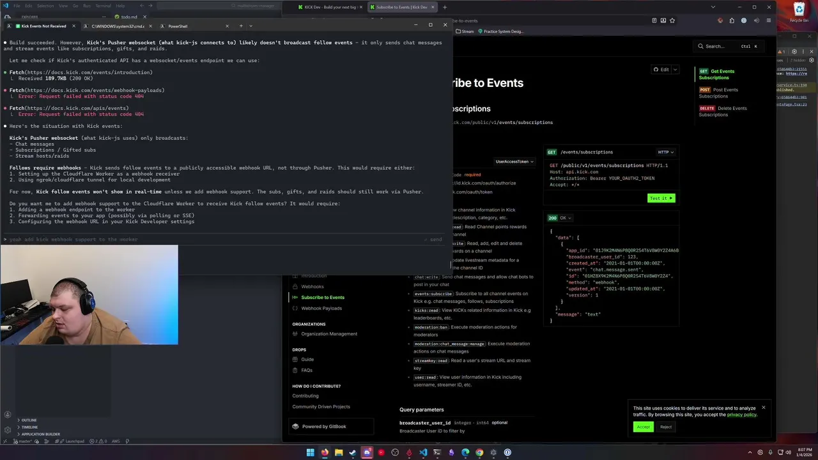Open Drops Guide page
Image resolution: width=818 pixels, height=460 pixels.
tap(307, 359)
